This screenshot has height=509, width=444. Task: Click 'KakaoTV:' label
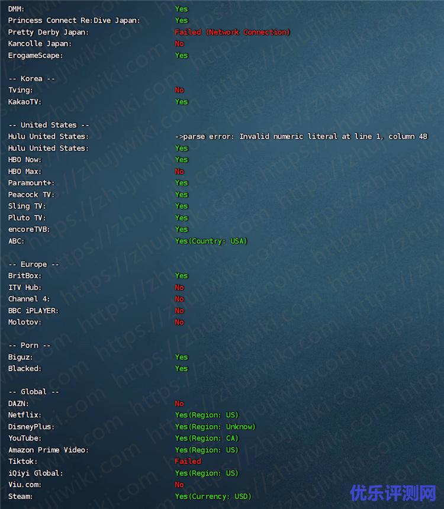click(25, 102)
